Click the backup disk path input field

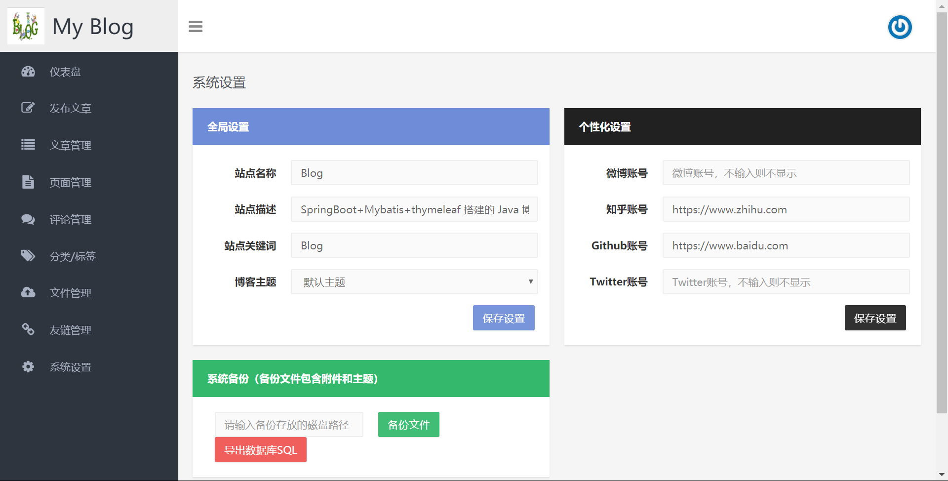tap(289, 425)
